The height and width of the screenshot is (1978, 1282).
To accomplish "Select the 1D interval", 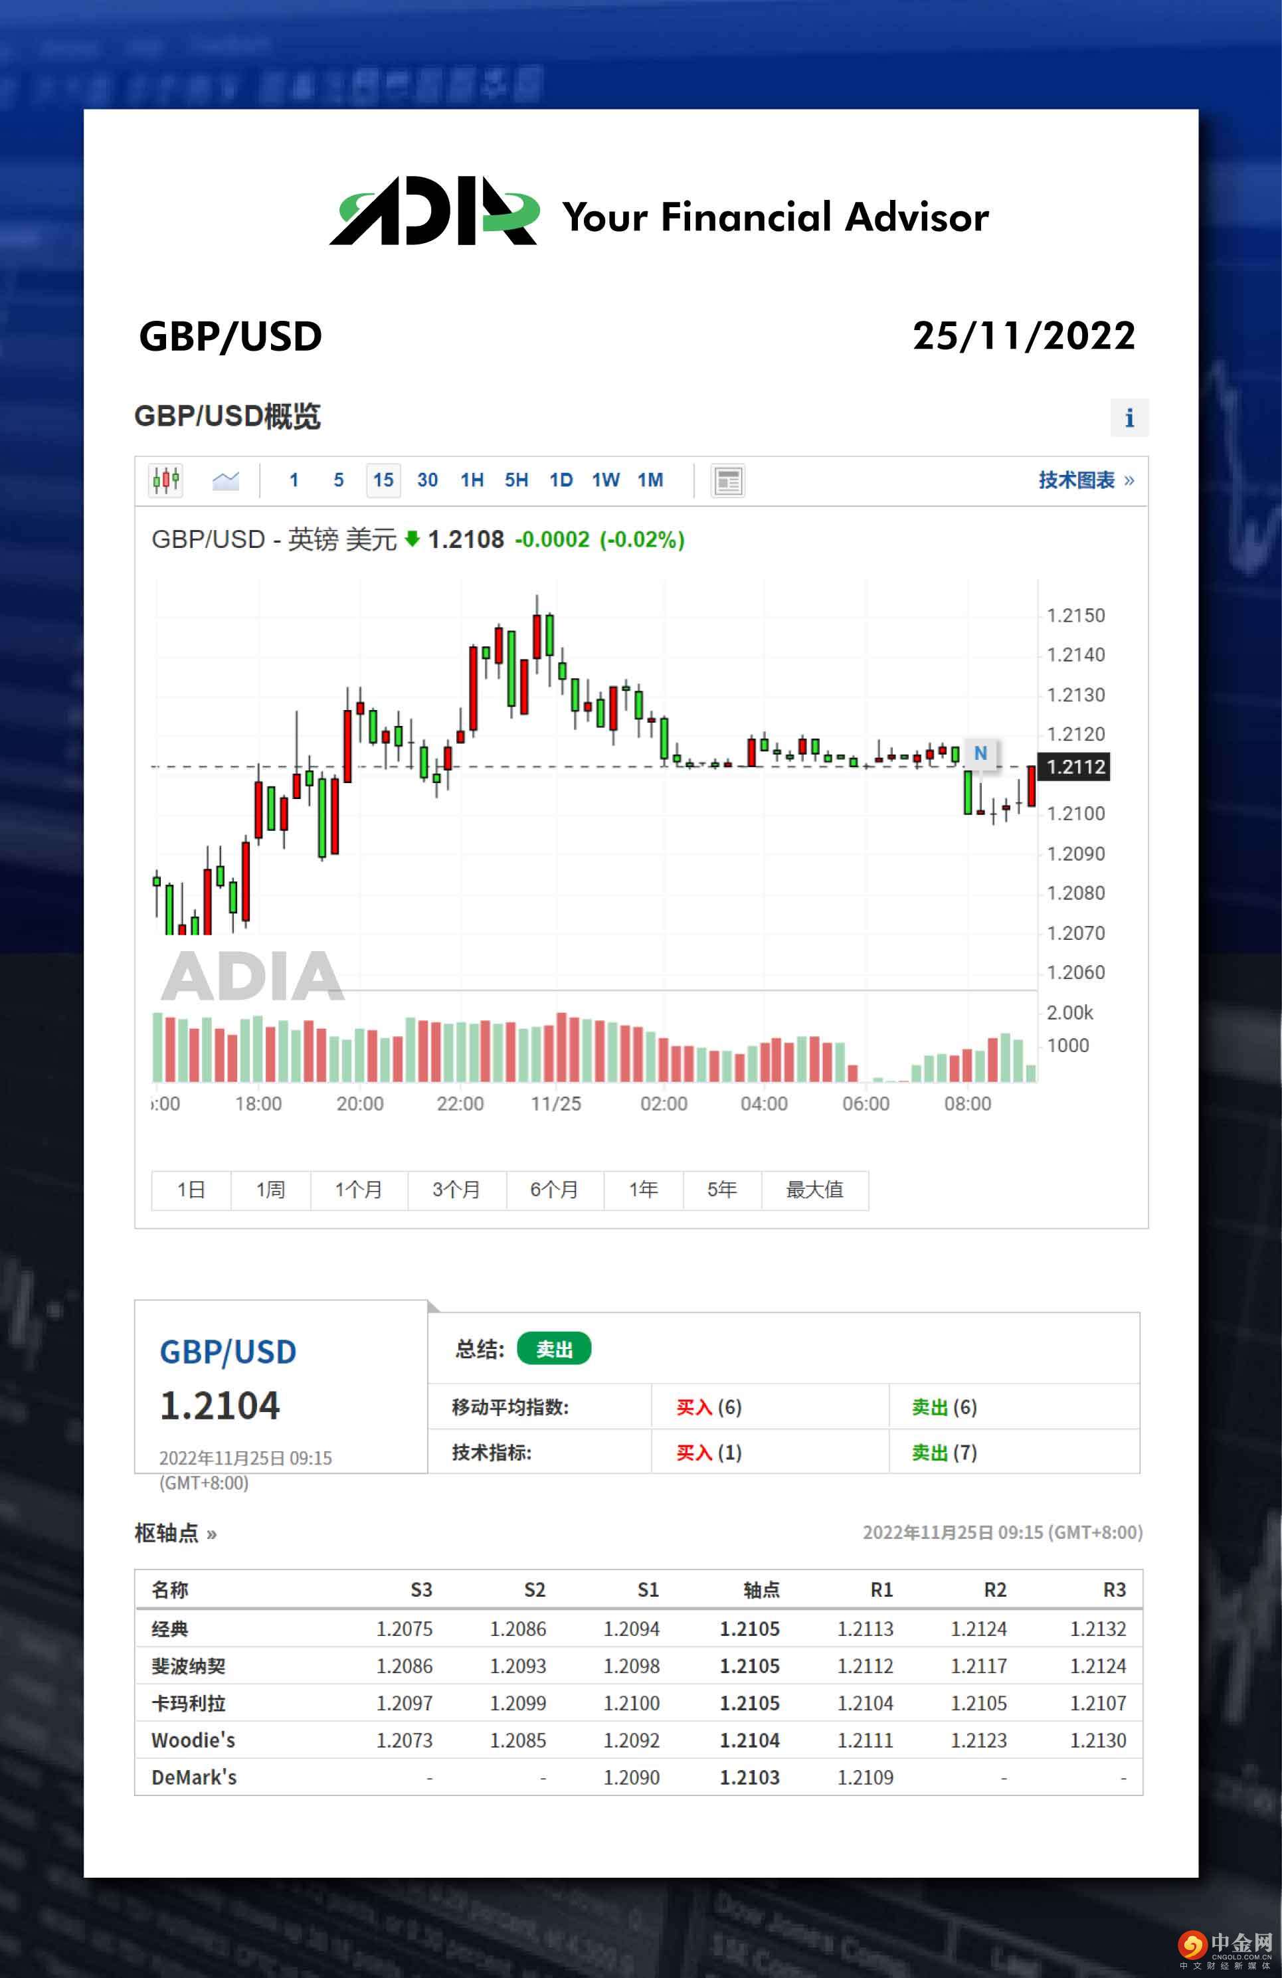I will 561,480.
